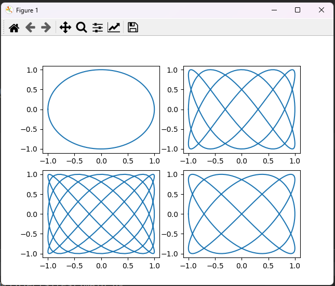Go back to the previous view

coord(30,28)
